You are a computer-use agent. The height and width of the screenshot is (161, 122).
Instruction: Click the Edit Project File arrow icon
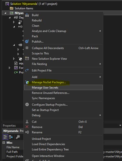[27, 70]
